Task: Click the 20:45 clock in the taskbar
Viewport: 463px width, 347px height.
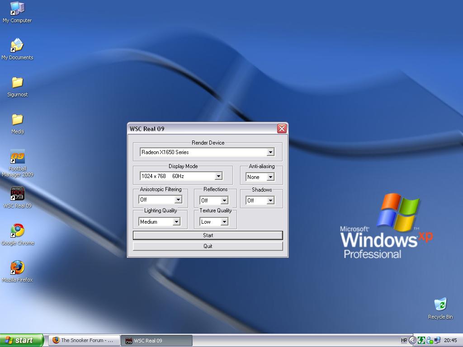Action: (450, 340)
